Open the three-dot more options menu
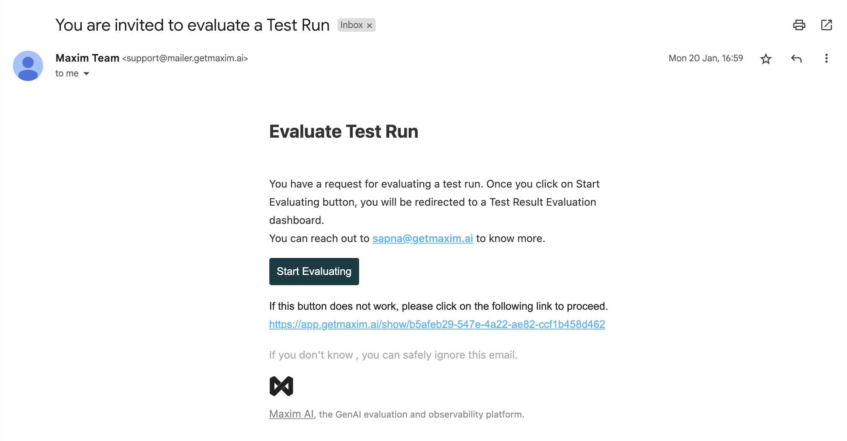This screenshot has width=847, height=441. tap(826, 58)
